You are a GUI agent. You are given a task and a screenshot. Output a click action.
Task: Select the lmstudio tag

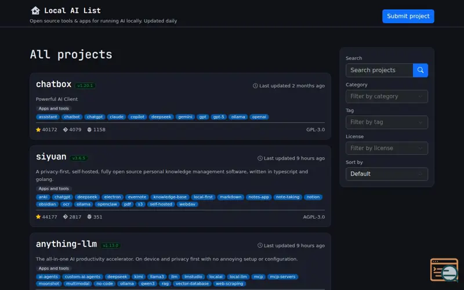[x=193, y=277]
